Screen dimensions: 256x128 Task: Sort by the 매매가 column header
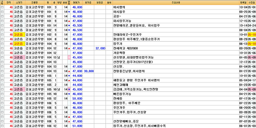tap(76, 2)
